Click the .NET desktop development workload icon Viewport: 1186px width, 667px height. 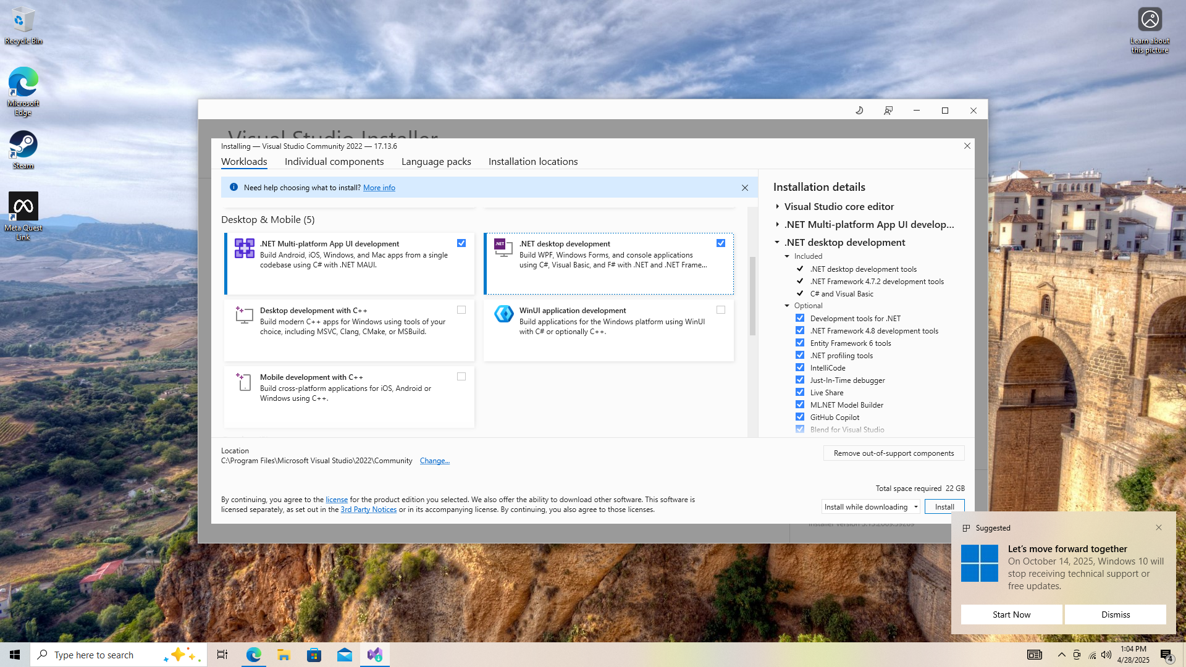(x=503, y=248)
